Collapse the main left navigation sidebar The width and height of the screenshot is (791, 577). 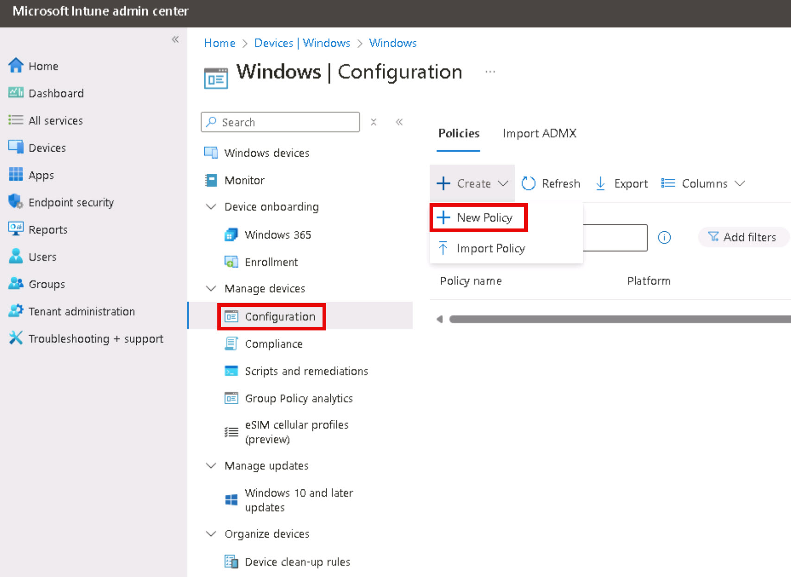(x=175, y=39)
